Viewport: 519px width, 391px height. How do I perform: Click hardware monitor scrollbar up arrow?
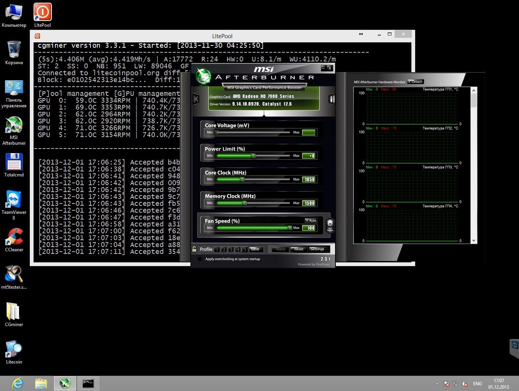click(x=474, y=90)
